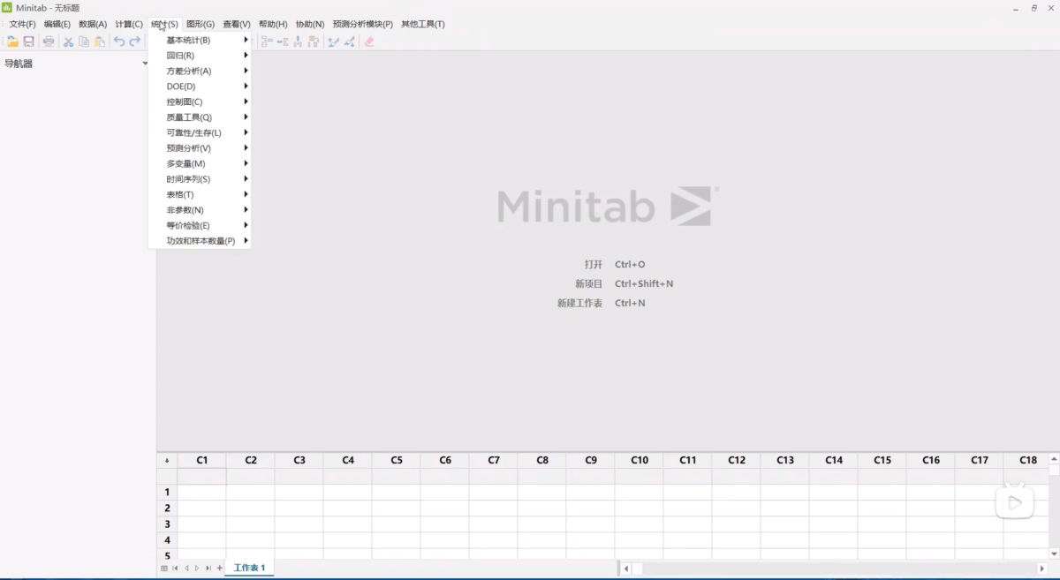Expand 质量工具(Q) submenu

(200, 117)
